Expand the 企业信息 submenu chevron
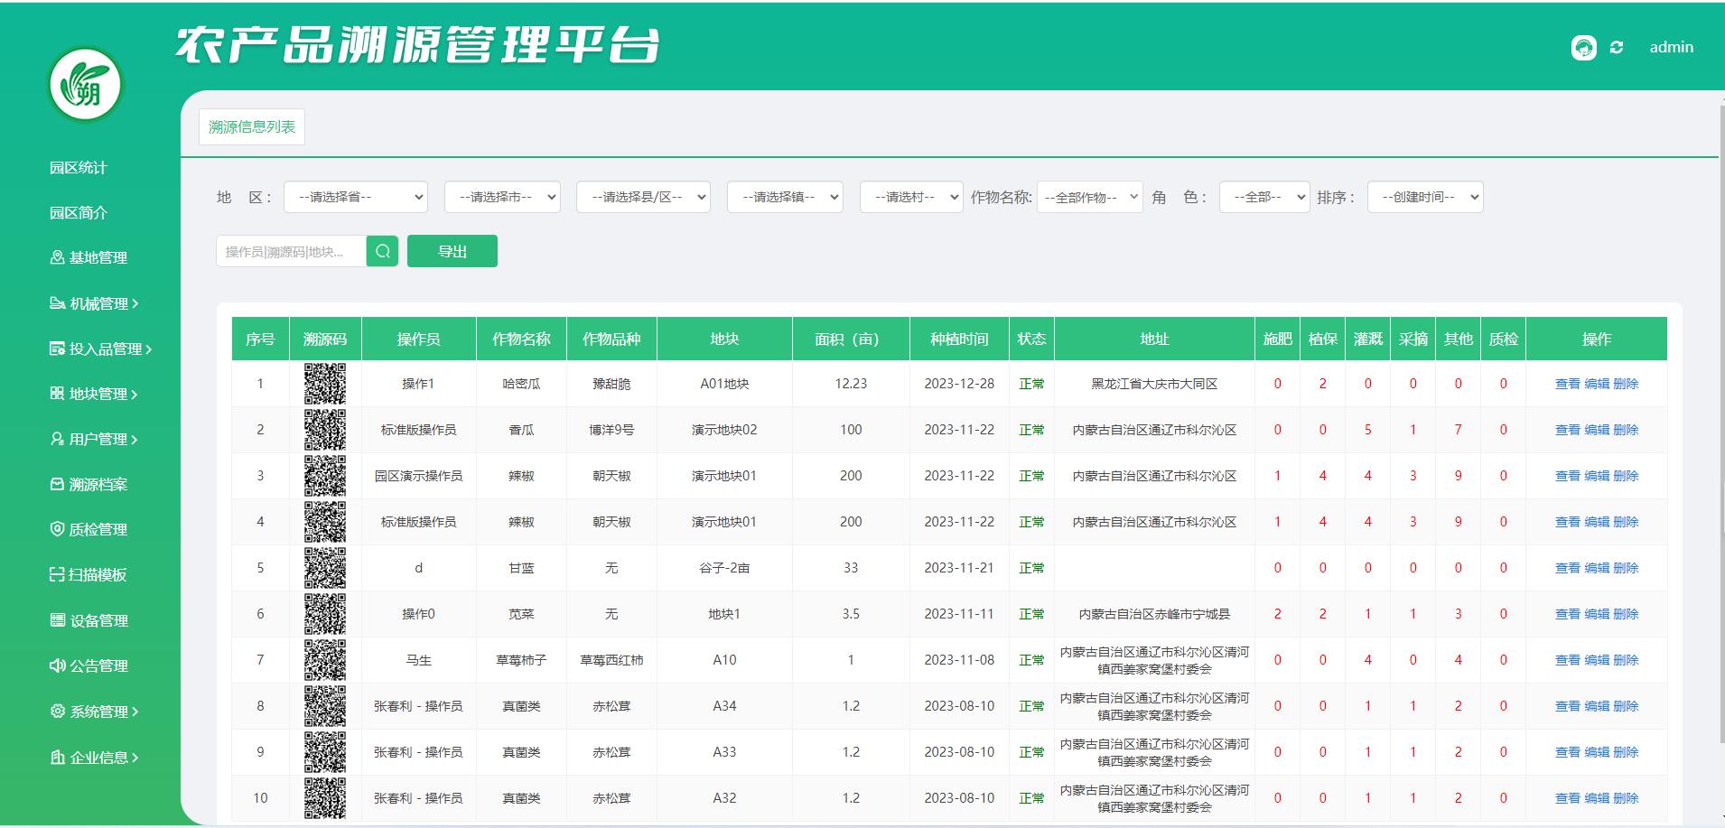1725x828 pixels. (135, 758)
